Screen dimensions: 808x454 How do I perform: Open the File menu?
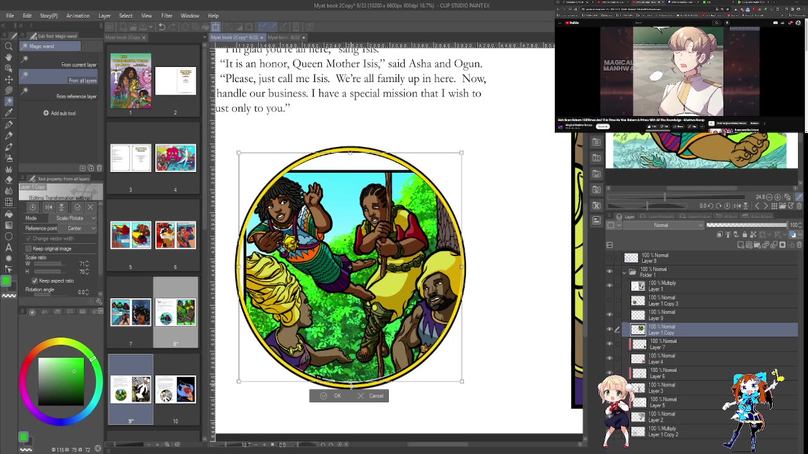pyautogui.click(x=10, y=16)
